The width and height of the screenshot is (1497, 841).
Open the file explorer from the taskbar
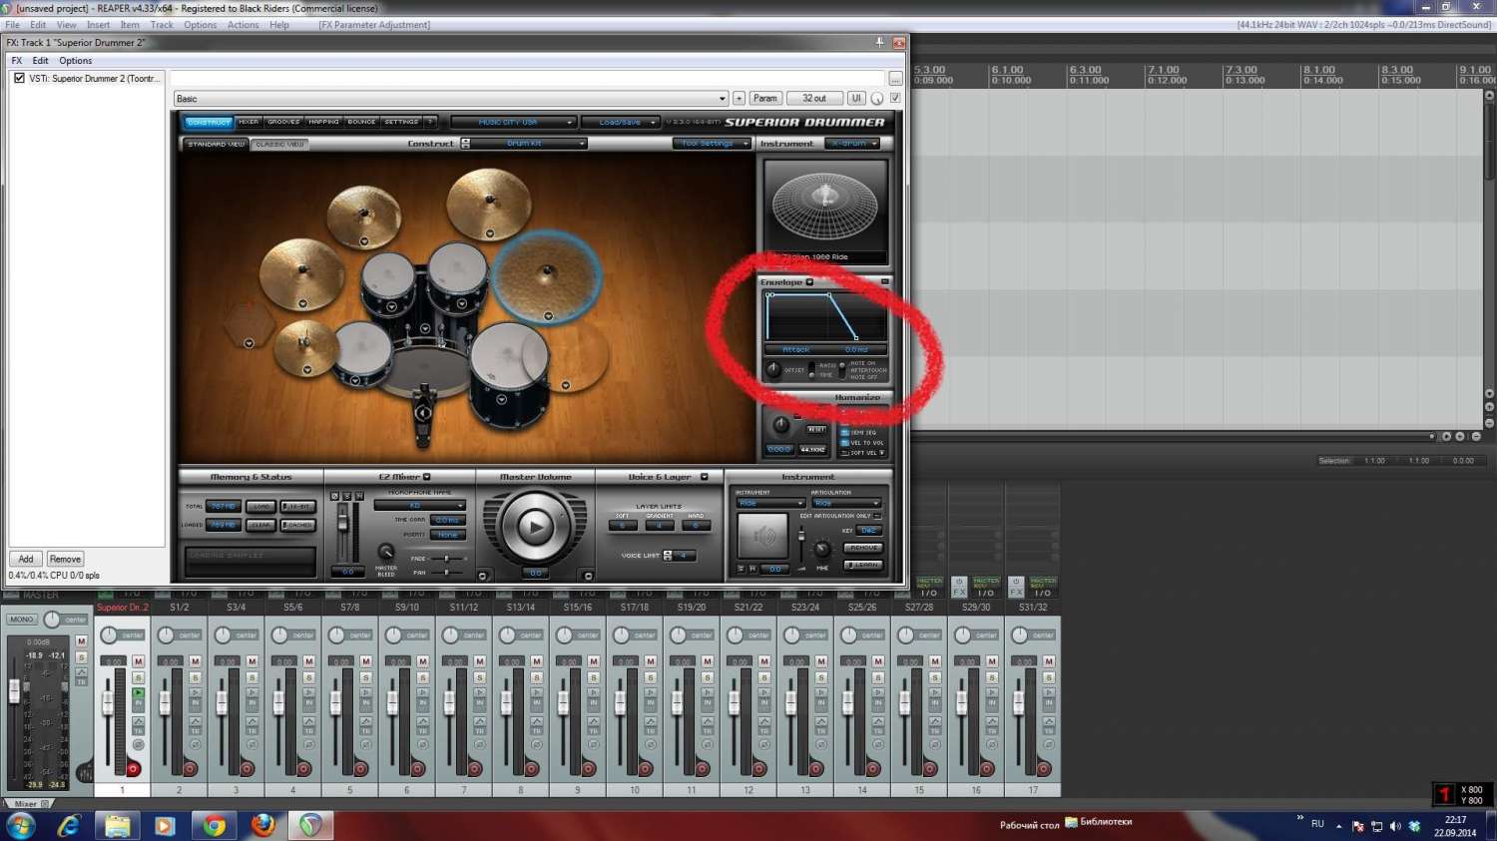pos(117,825)
